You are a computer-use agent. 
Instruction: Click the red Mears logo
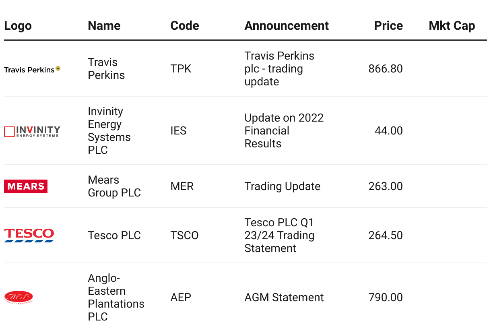[26, 186]
